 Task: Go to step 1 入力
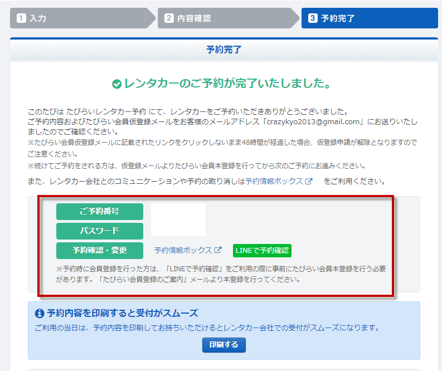pyautogui.click(x=82, y=18)
